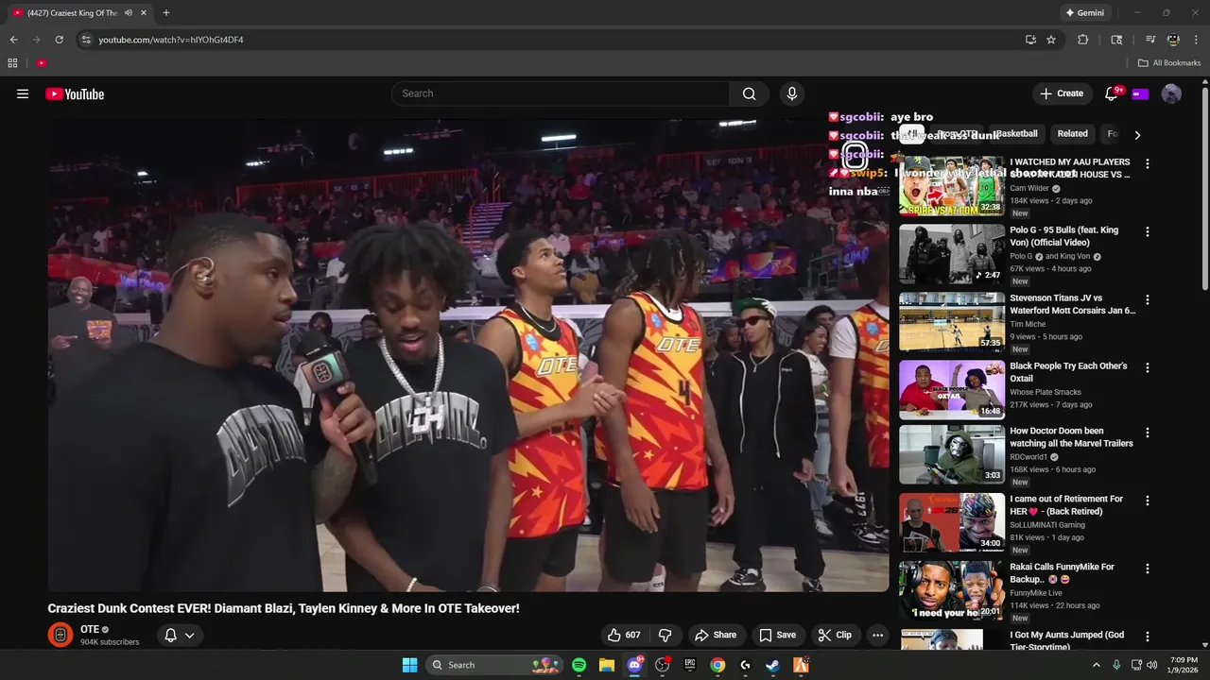1210x680 pixels.
Task: Open the taskbar clock and date
Action: [x=1184, y=665]
